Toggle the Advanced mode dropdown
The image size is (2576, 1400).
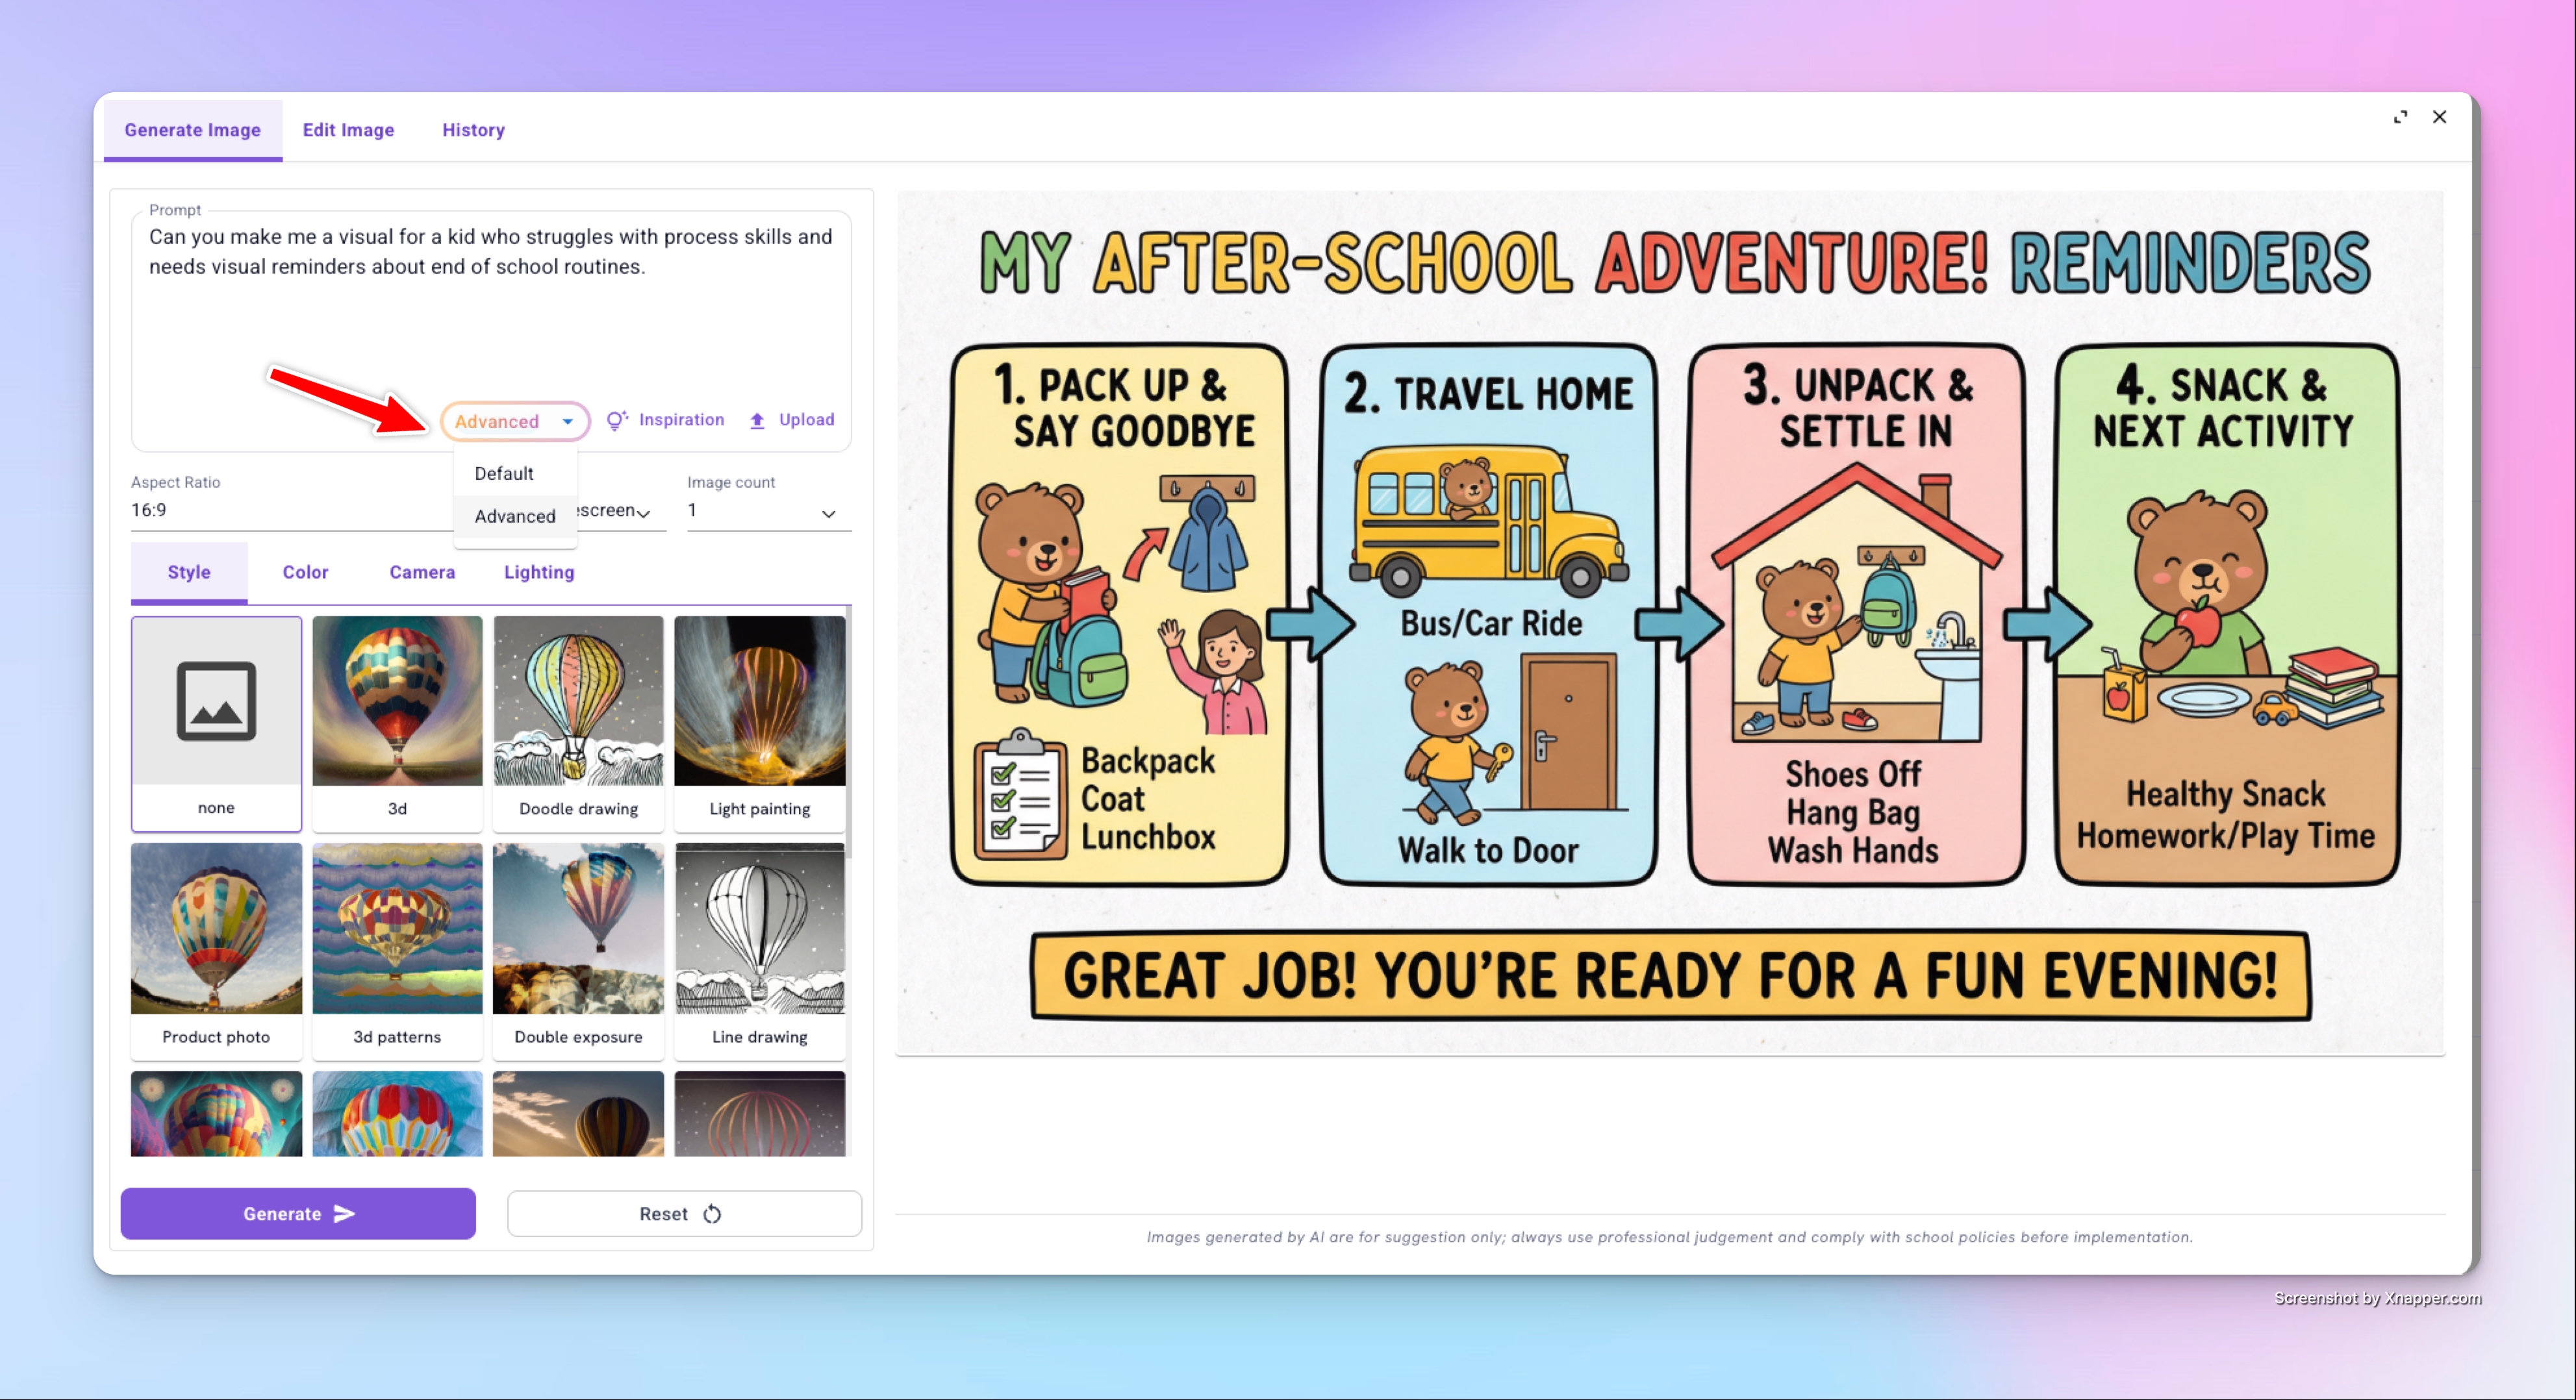(514, 421)
